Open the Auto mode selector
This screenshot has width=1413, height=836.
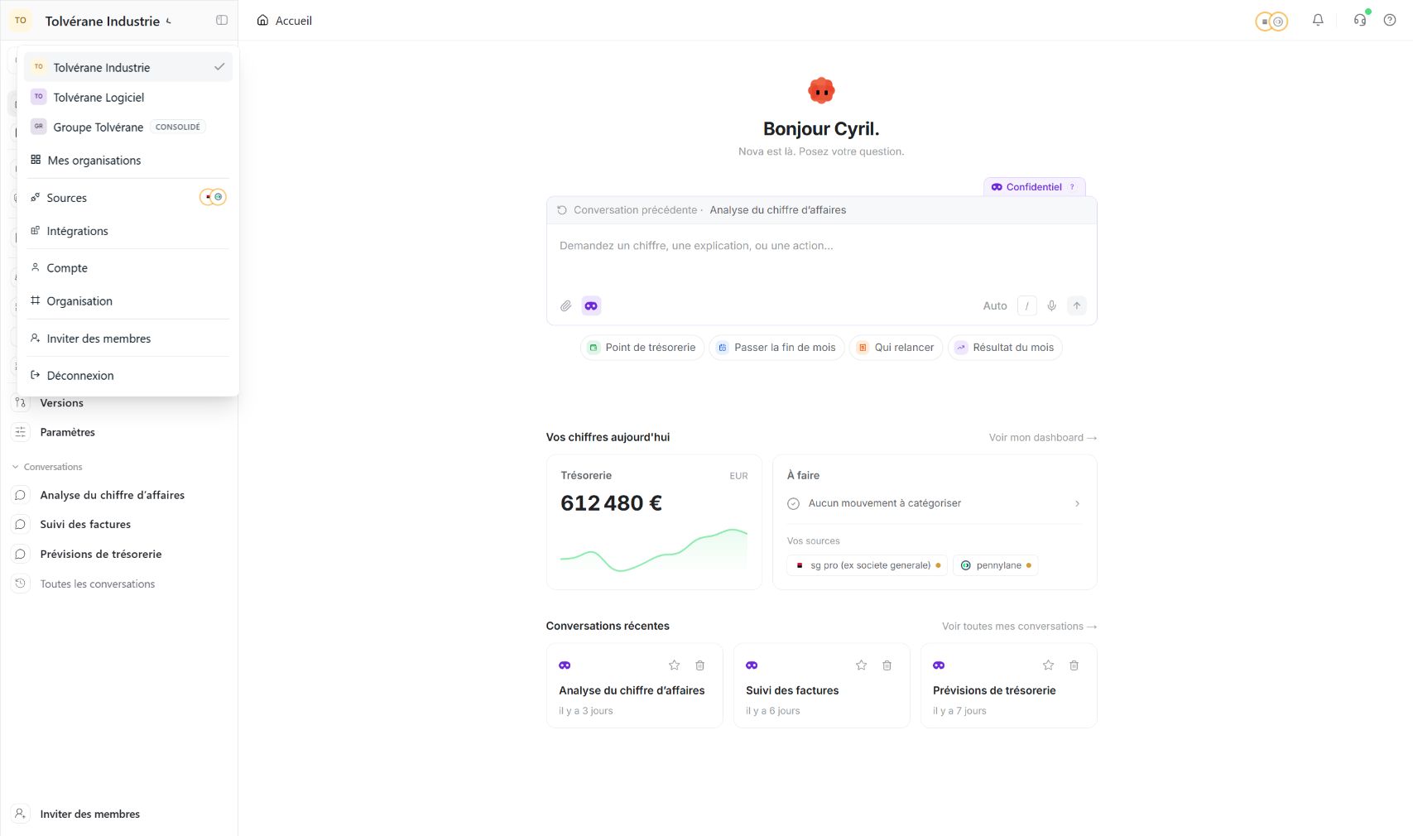click(995, 306)
